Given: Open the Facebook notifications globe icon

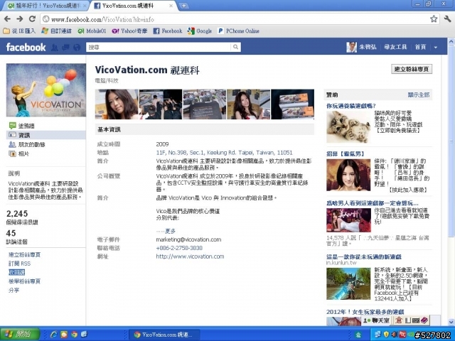Looking at the screenshot, I should (77, 48).
